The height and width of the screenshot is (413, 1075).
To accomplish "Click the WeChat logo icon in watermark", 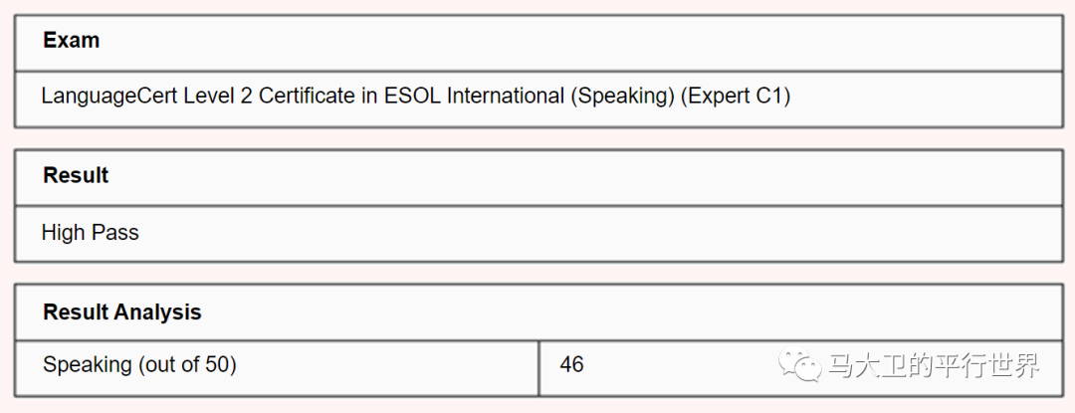I will 799,366.
